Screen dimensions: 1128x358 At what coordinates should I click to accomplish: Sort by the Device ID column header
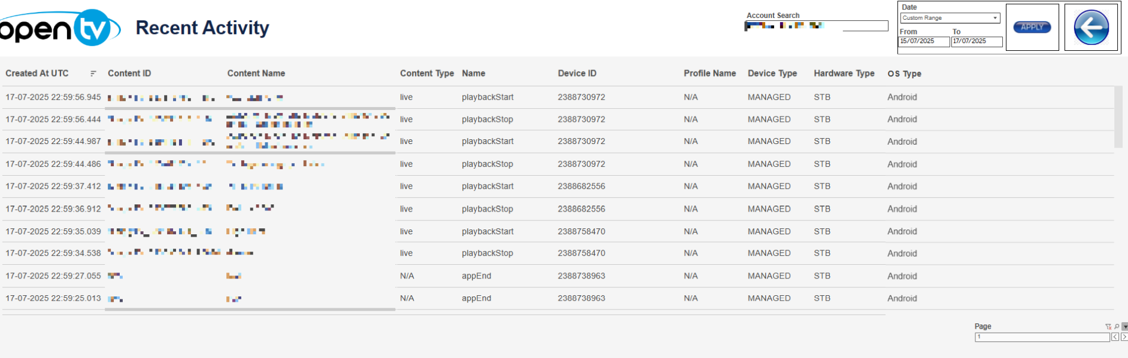tap(577, 74)
